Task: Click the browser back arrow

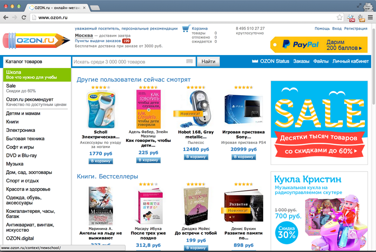Action: point(6,18)
